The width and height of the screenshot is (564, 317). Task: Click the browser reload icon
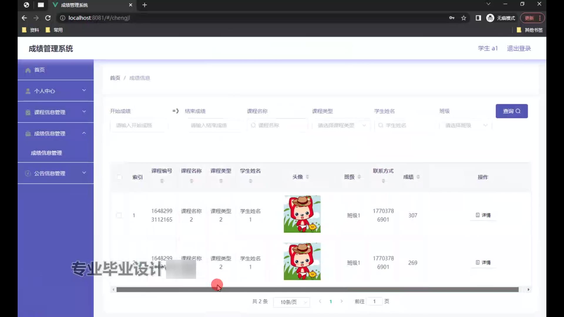coord(48,18)
